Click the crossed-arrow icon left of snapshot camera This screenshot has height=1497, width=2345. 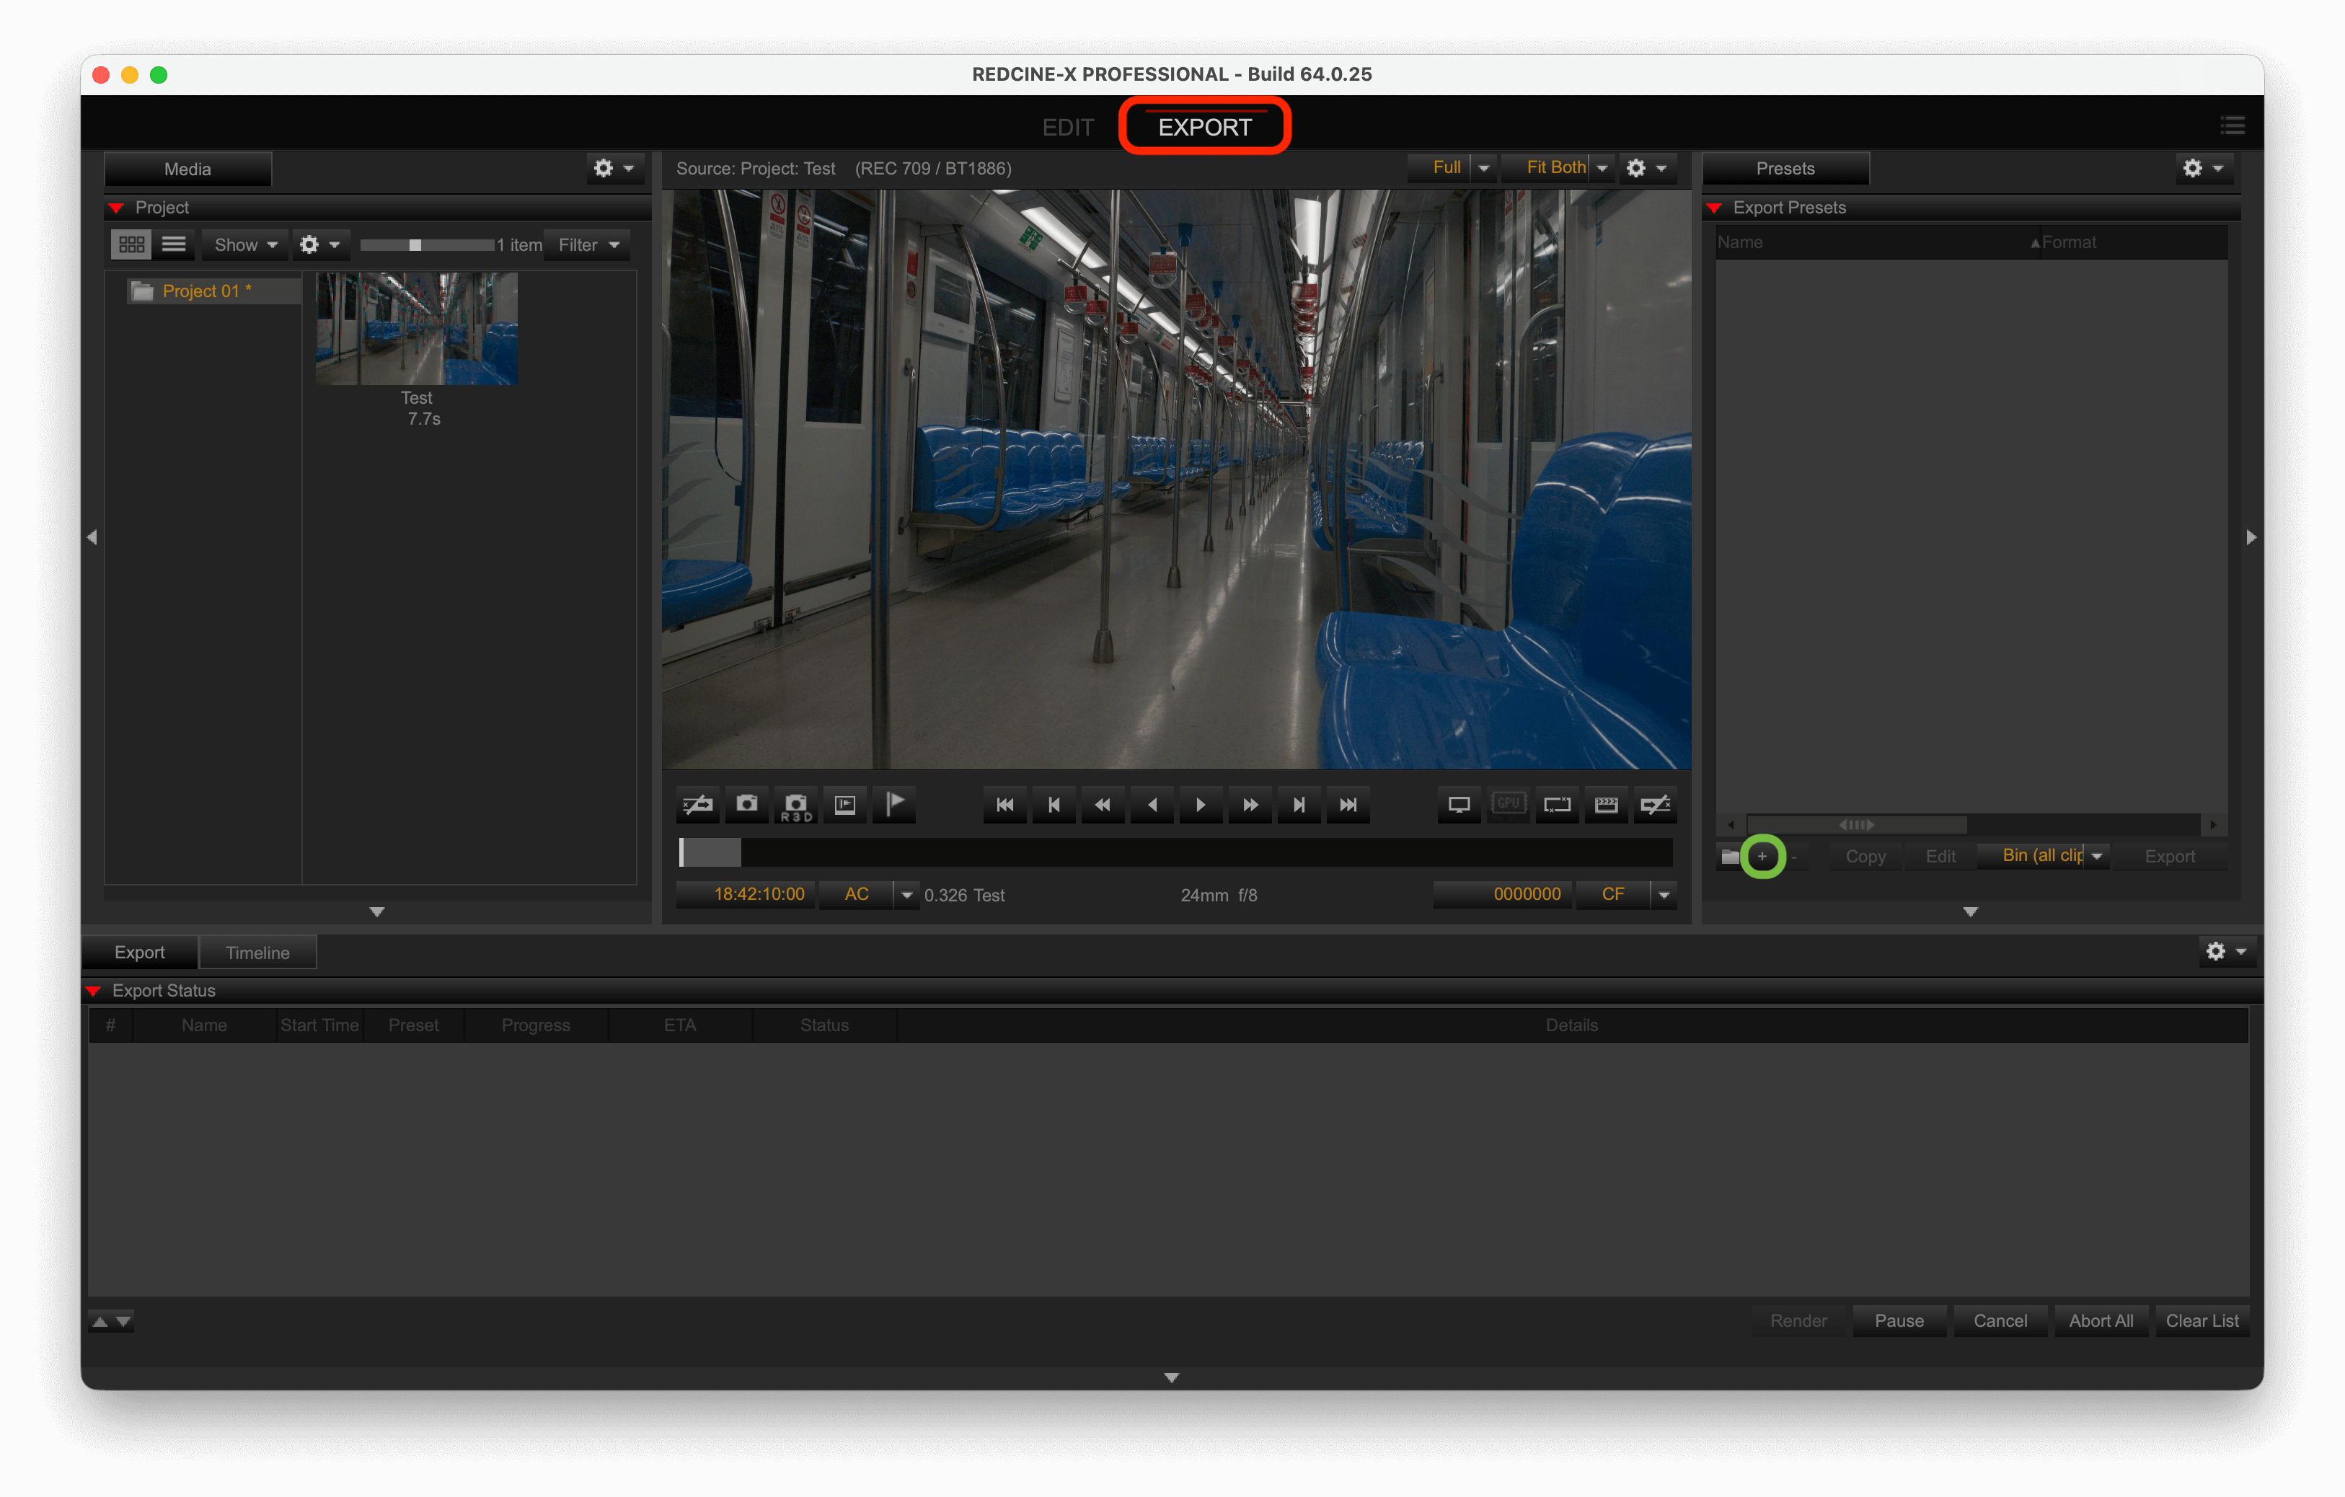[x=697, y=805]
